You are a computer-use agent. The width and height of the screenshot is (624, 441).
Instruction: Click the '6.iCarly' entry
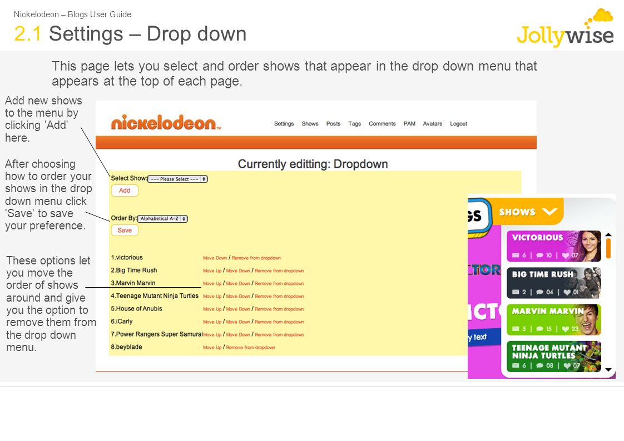121,321
